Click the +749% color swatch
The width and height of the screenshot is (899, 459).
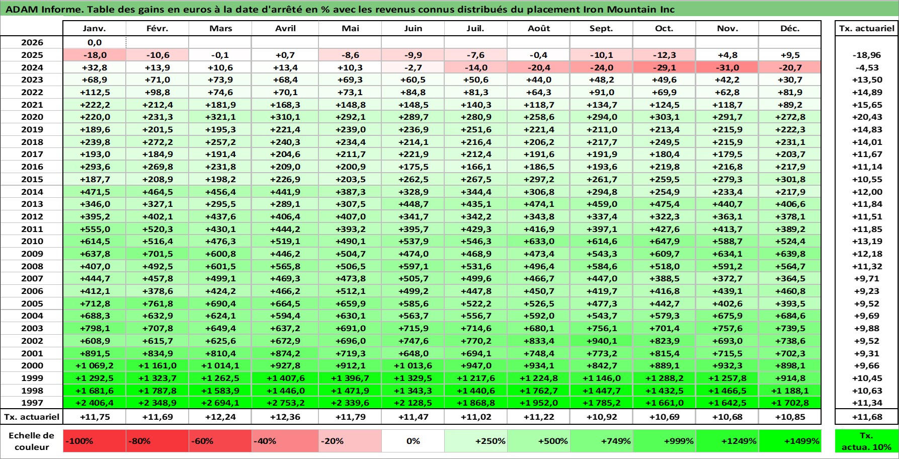click(x=602, y=441)
